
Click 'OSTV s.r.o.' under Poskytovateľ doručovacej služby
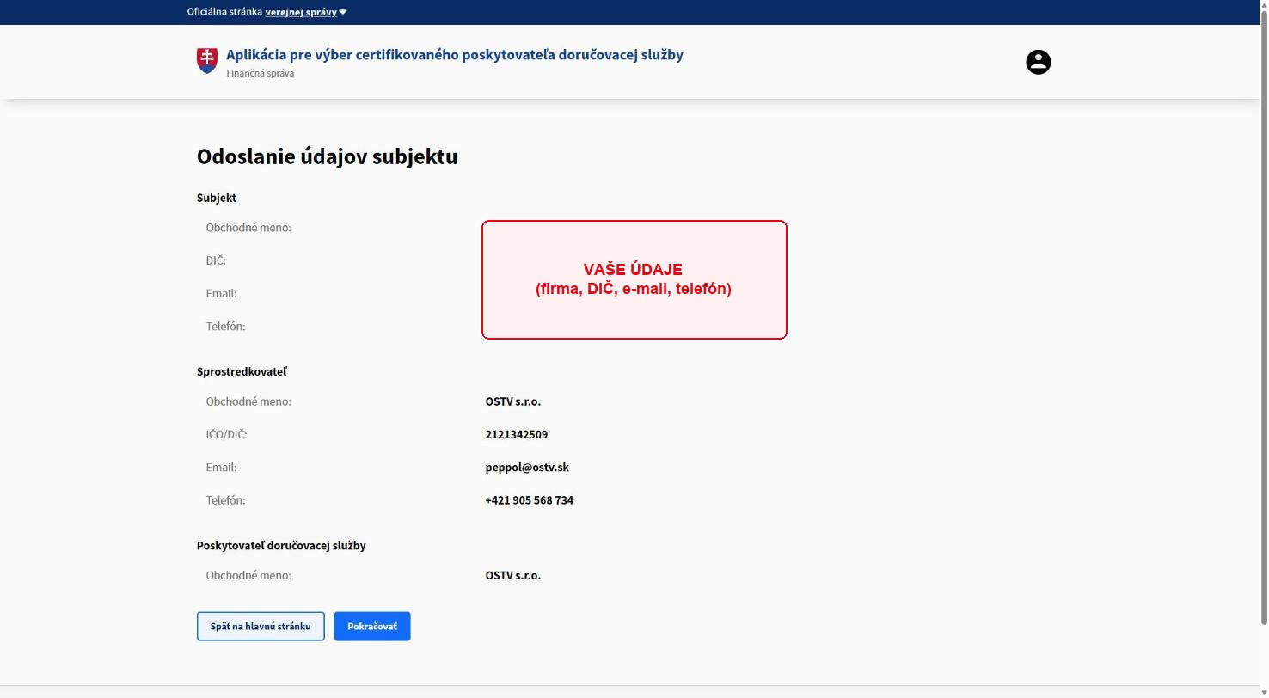(x=513, y=575)
